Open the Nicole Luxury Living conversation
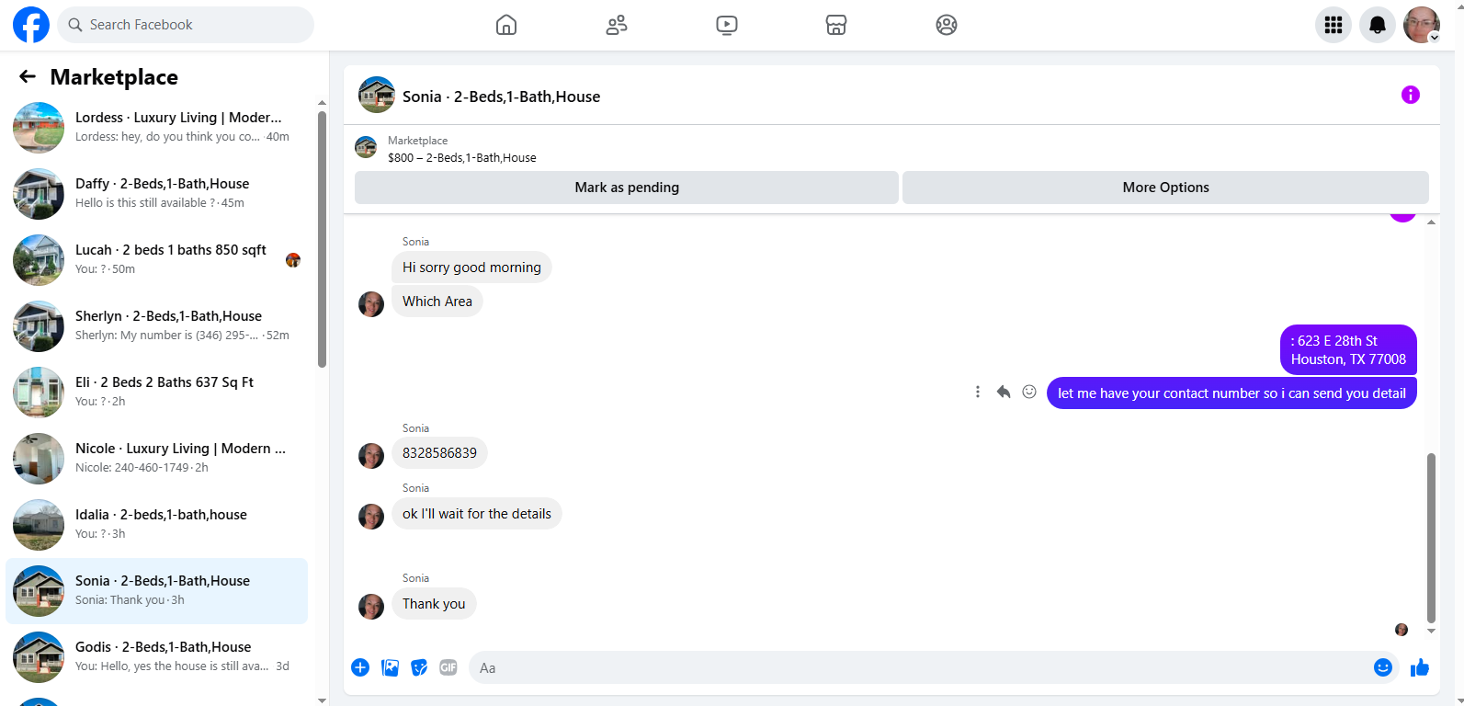 (x=156, y=459)
